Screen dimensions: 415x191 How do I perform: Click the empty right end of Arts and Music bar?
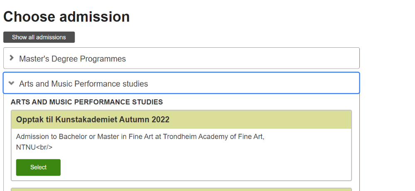[290, 83]
